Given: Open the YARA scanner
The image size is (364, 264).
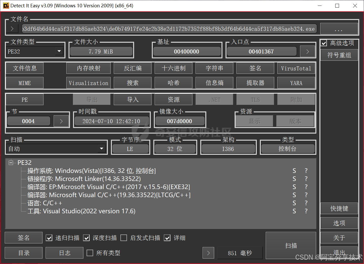Looking at the screenshot, I should pos(296,83).
